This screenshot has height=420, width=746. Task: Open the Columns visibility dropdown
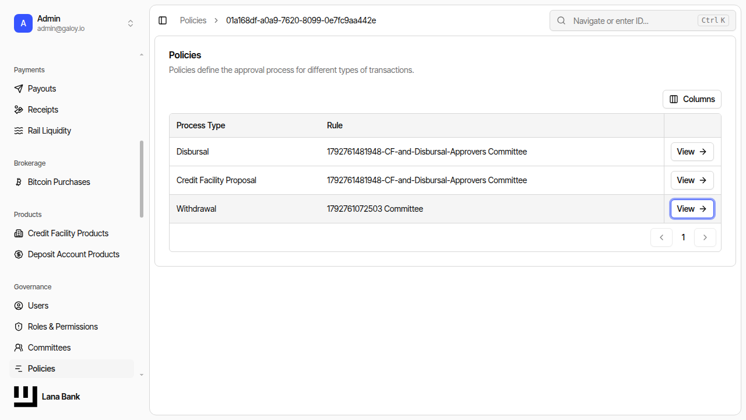(x=692, y=99)
